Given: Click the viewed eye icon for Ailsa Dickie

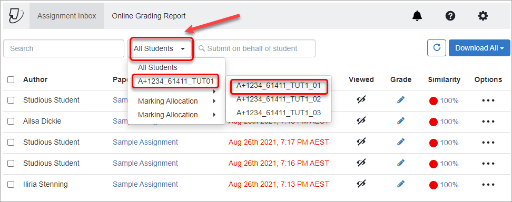Looking at the screenshot, I should 361,121.
